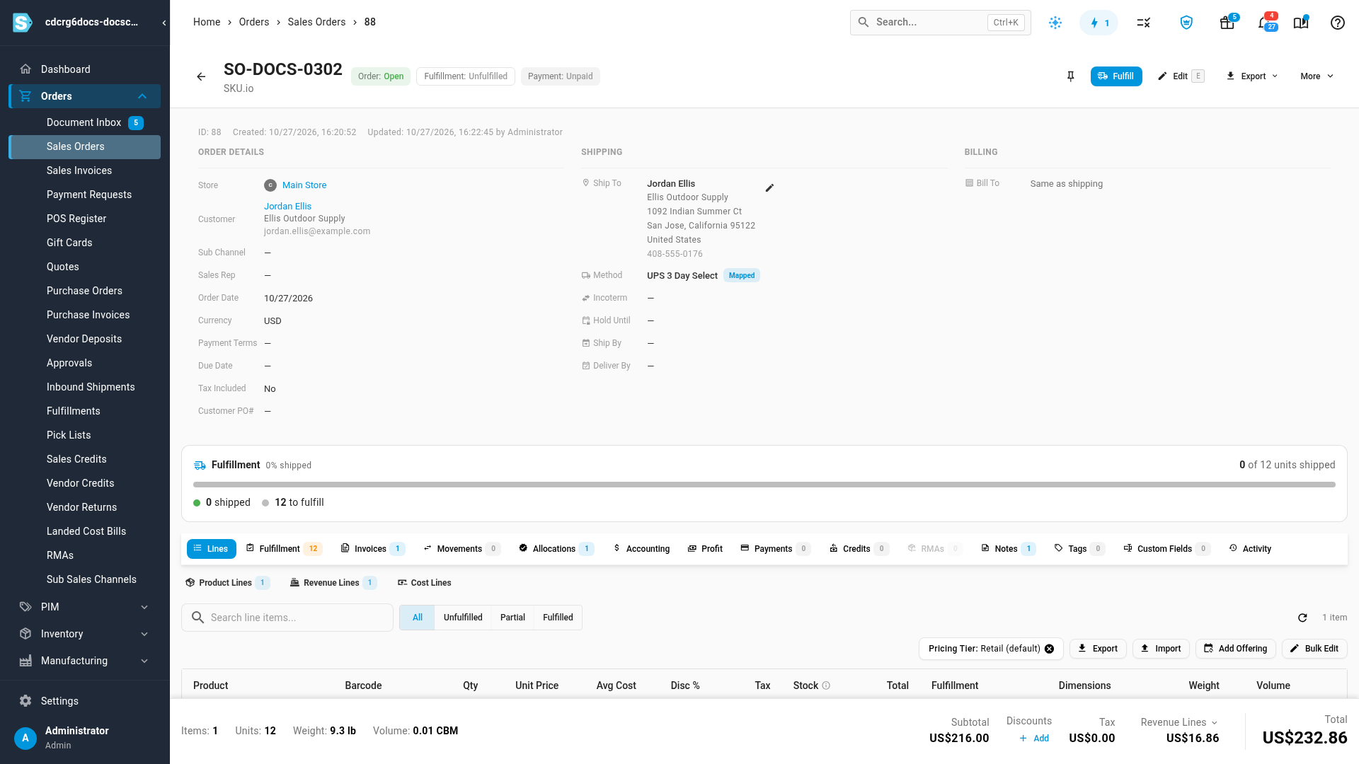Open the Export dropdown in header
The image size is (1359, 764).
click(1251, 76)
